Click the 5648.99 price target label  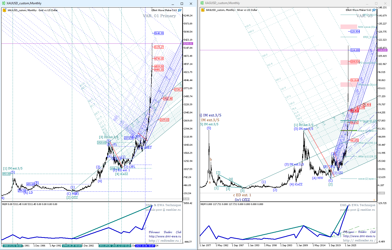tap(159, 33)
